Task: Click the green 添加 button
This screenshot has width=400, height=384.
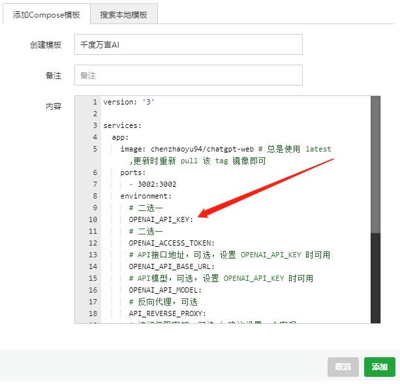Action: [379, 367]
